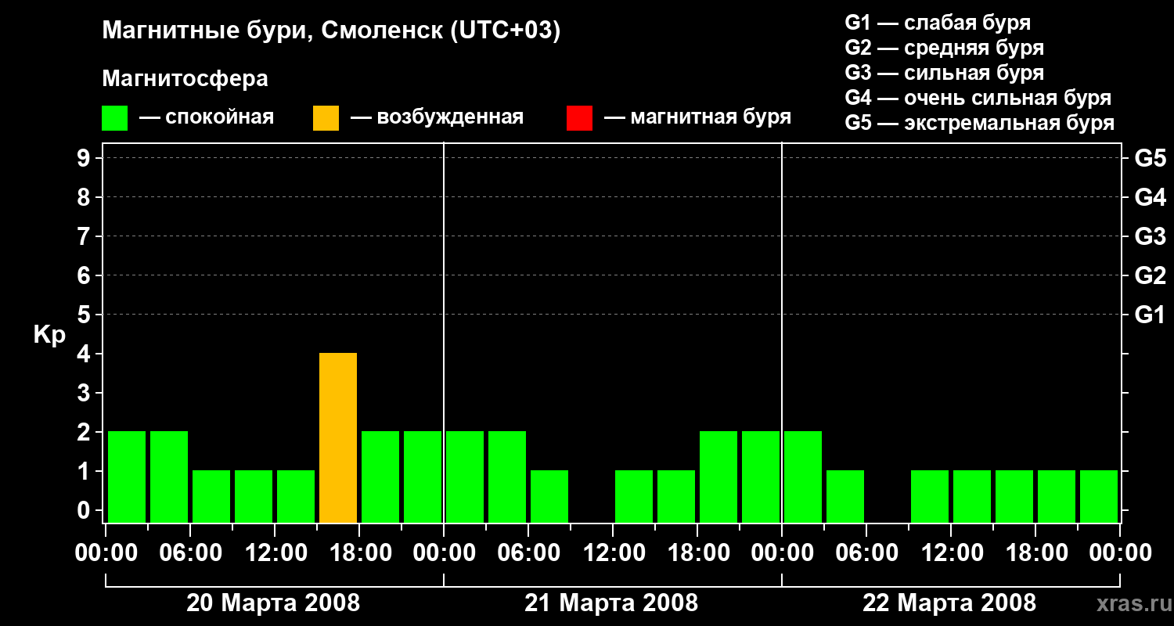
Task: Click the 'Магнитосфера' heading
Action: coord(185,79)
